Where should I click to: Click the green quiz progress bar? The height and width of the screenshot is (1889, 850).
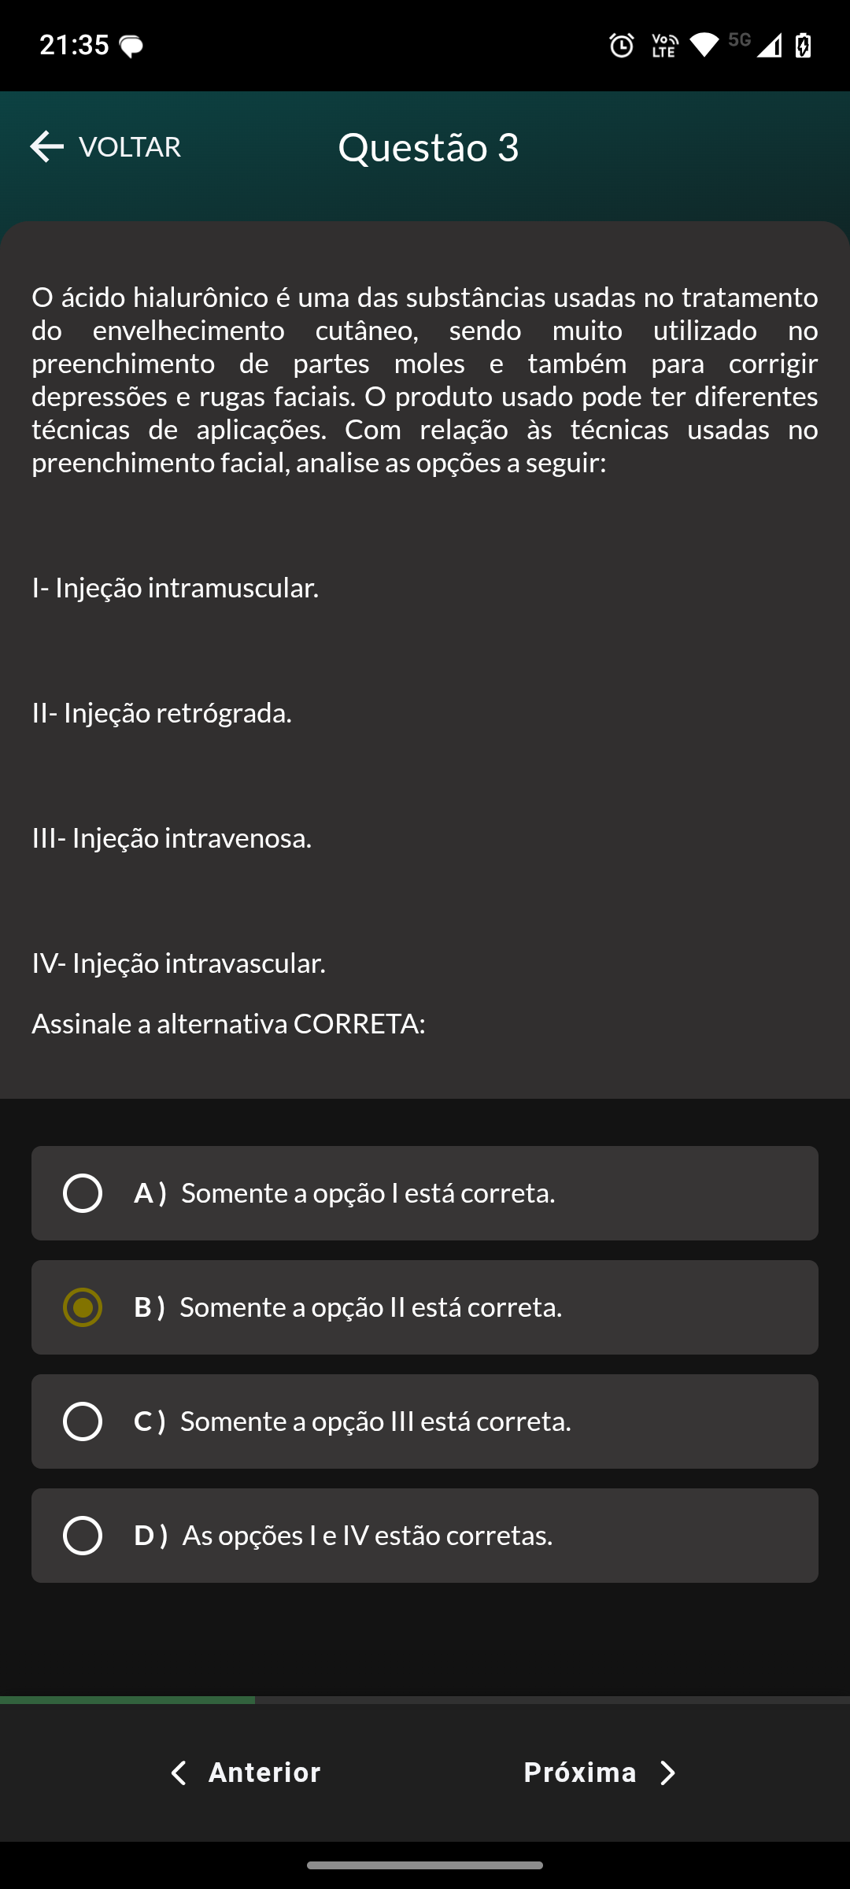(128, 1700)
